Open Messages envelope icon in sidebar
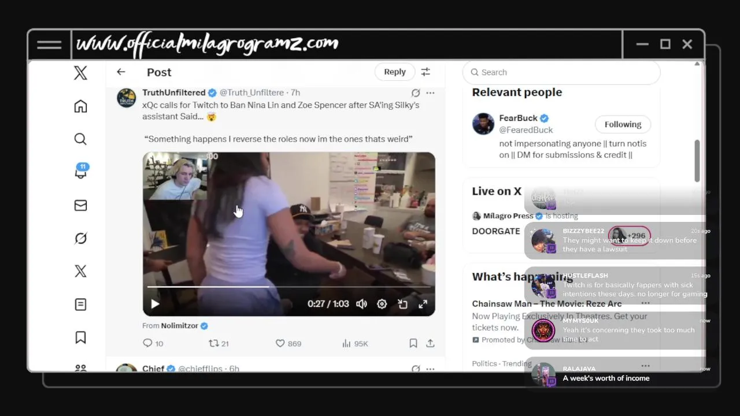This screenshot has height=416, width=740. click(x=80, y=205)
